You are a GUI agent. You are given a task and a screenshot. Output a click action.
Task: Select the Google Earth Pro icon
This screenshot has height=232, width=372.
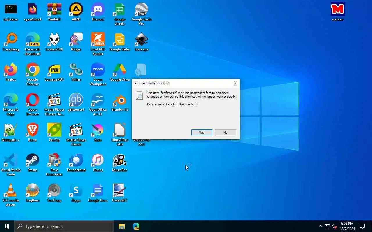(x=142, y=14)
